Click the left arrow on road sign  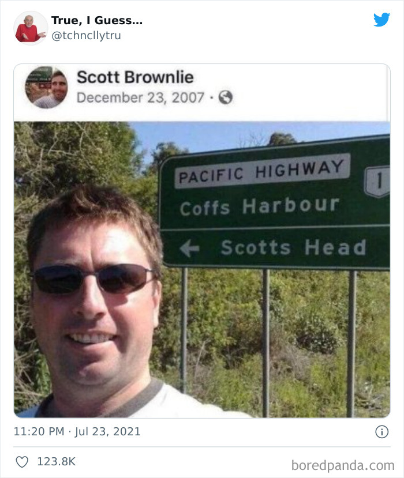(x=189, y=248)
